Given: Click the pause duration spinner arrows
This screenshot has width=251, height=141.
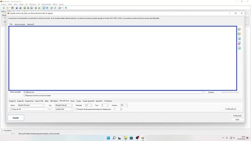Looking at the screenshot, I should click(121, 109).
